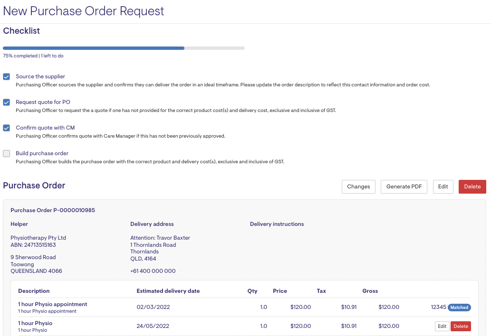Viewport: 491px width, 336px height.
Task: Edit the purchase order using top Edit button
Action: pos(443,187)
